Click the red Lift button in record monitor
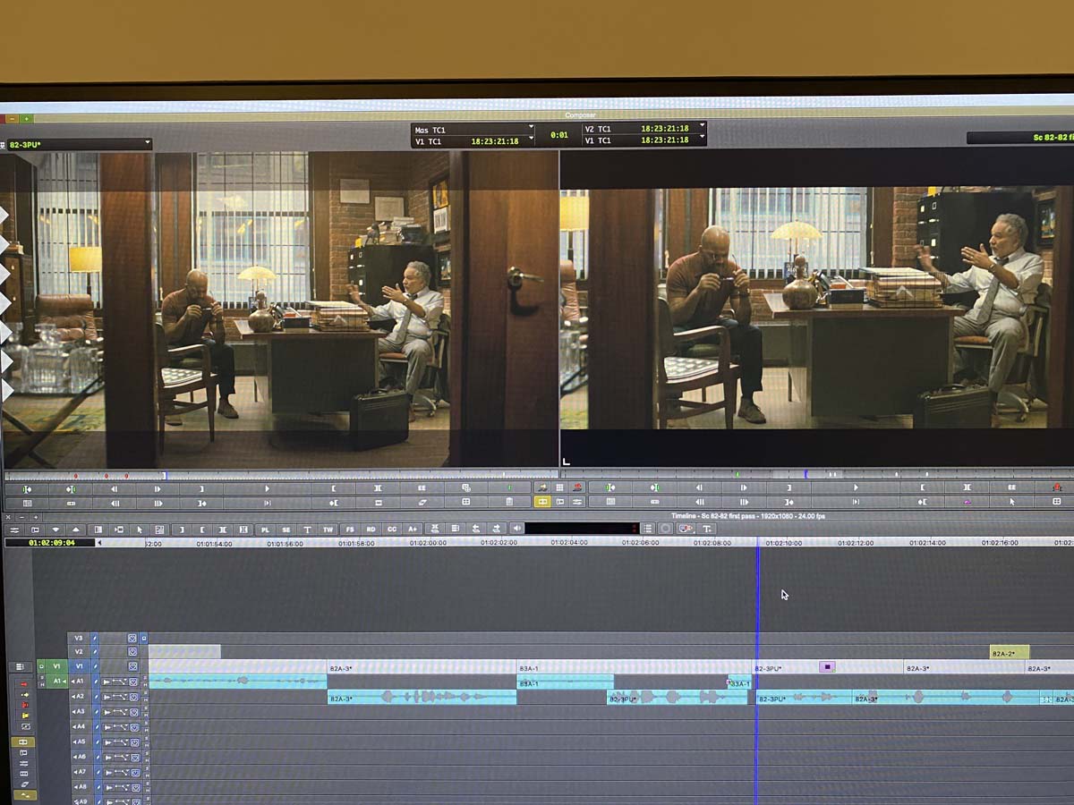Screen dimensions: 1074x805 coord(1057,488)
